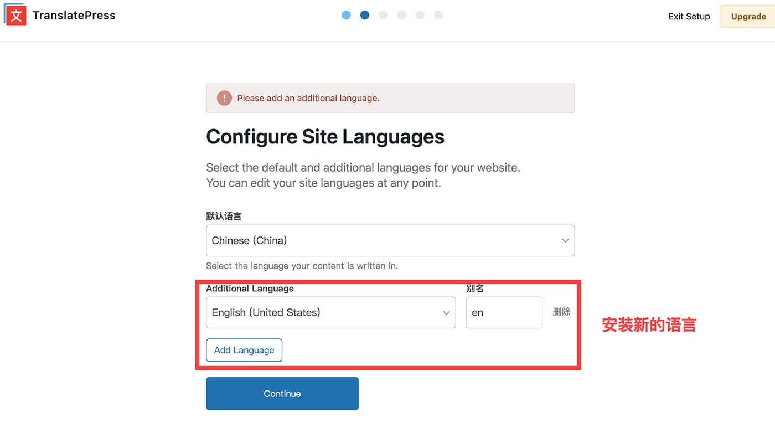Click the blue Continue button
Screen dimensions: 775x443
click(x=282, y=394)
